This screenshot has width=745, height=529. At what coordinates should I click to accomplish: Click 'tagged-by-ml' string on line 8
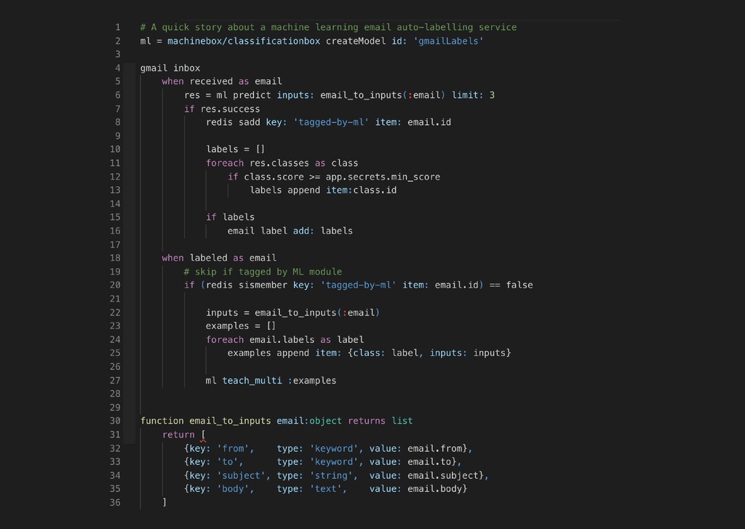(x=331, y=122)
